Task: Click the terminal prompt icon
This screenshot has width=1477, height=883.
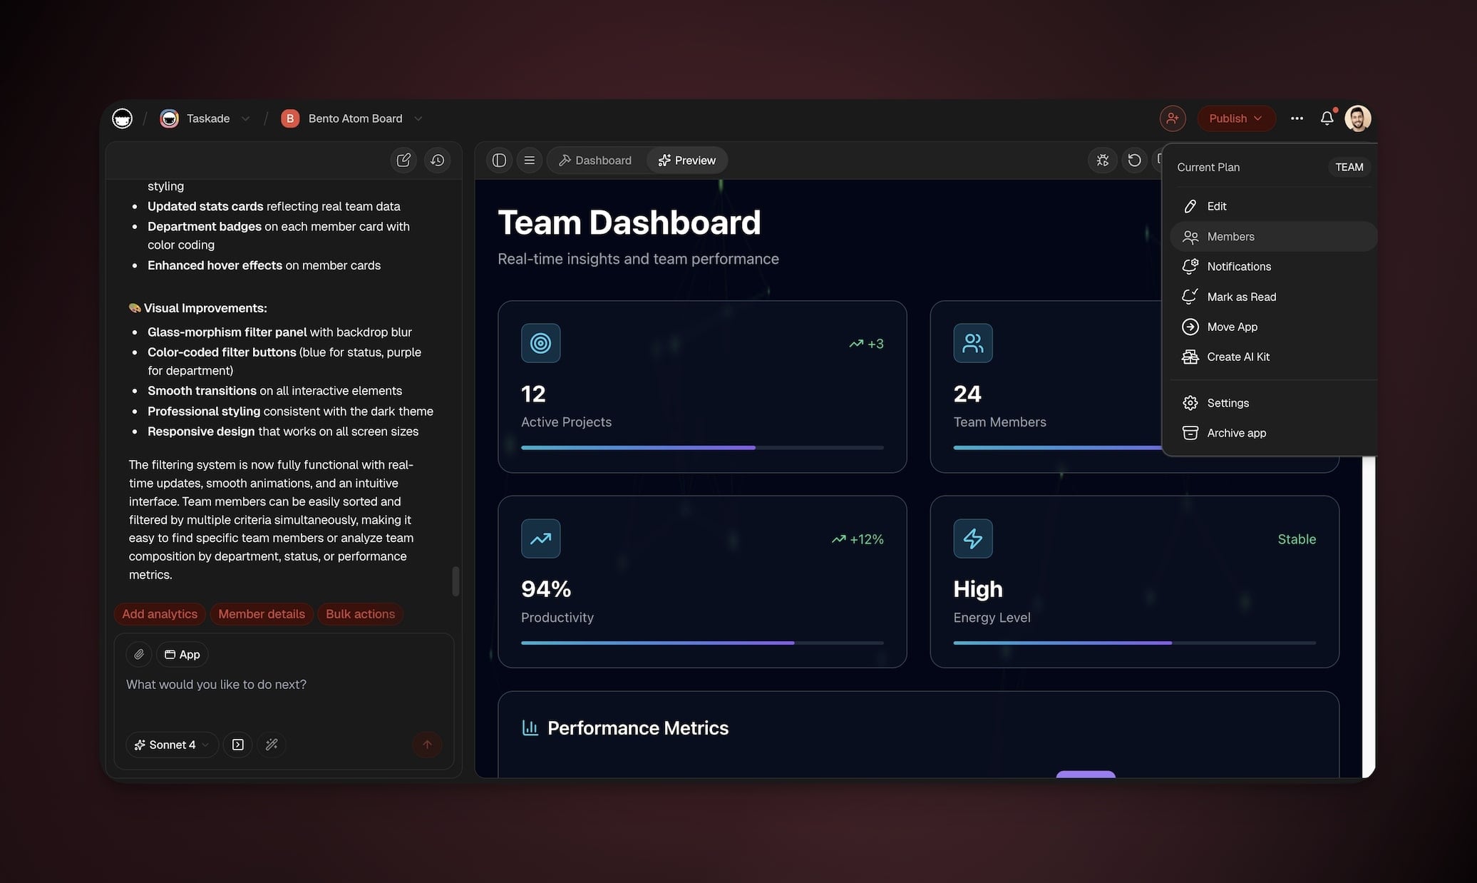Action: coord(238,745)
